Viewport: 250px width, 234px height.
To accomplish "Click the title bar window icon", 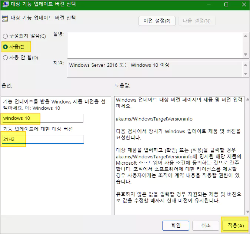I will tap(6, 4).
